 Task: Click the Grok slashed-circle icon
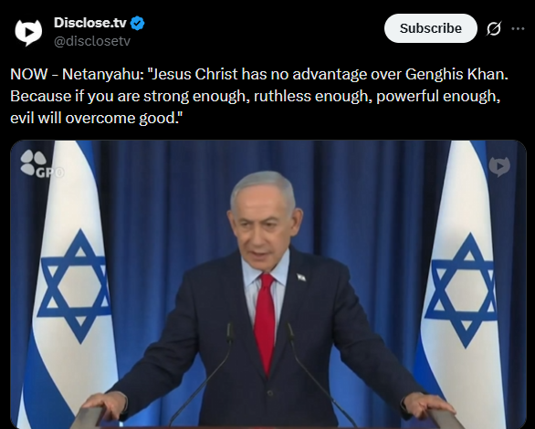[494, 28]
